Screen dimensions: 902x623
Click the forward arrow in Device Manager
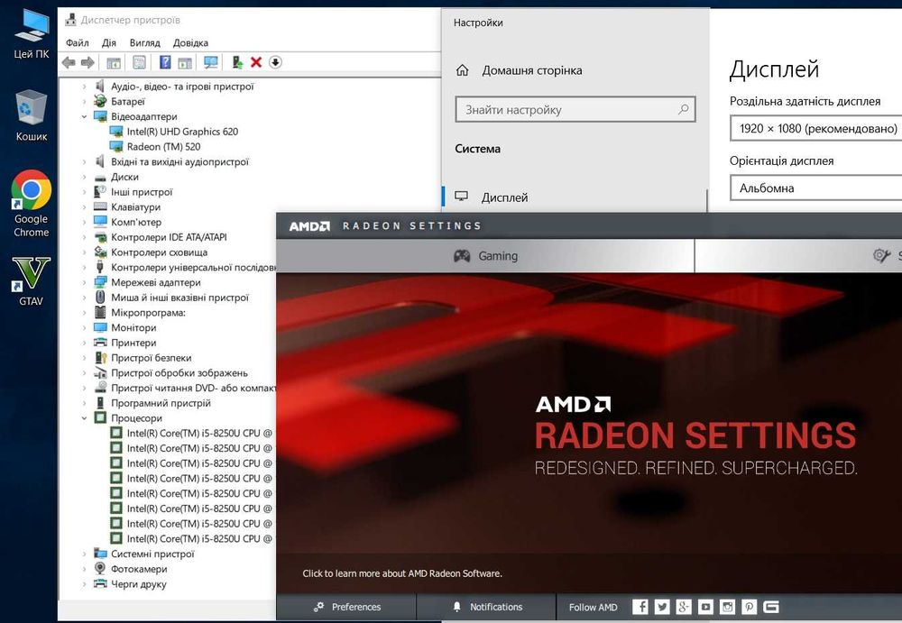pos(87,62)
